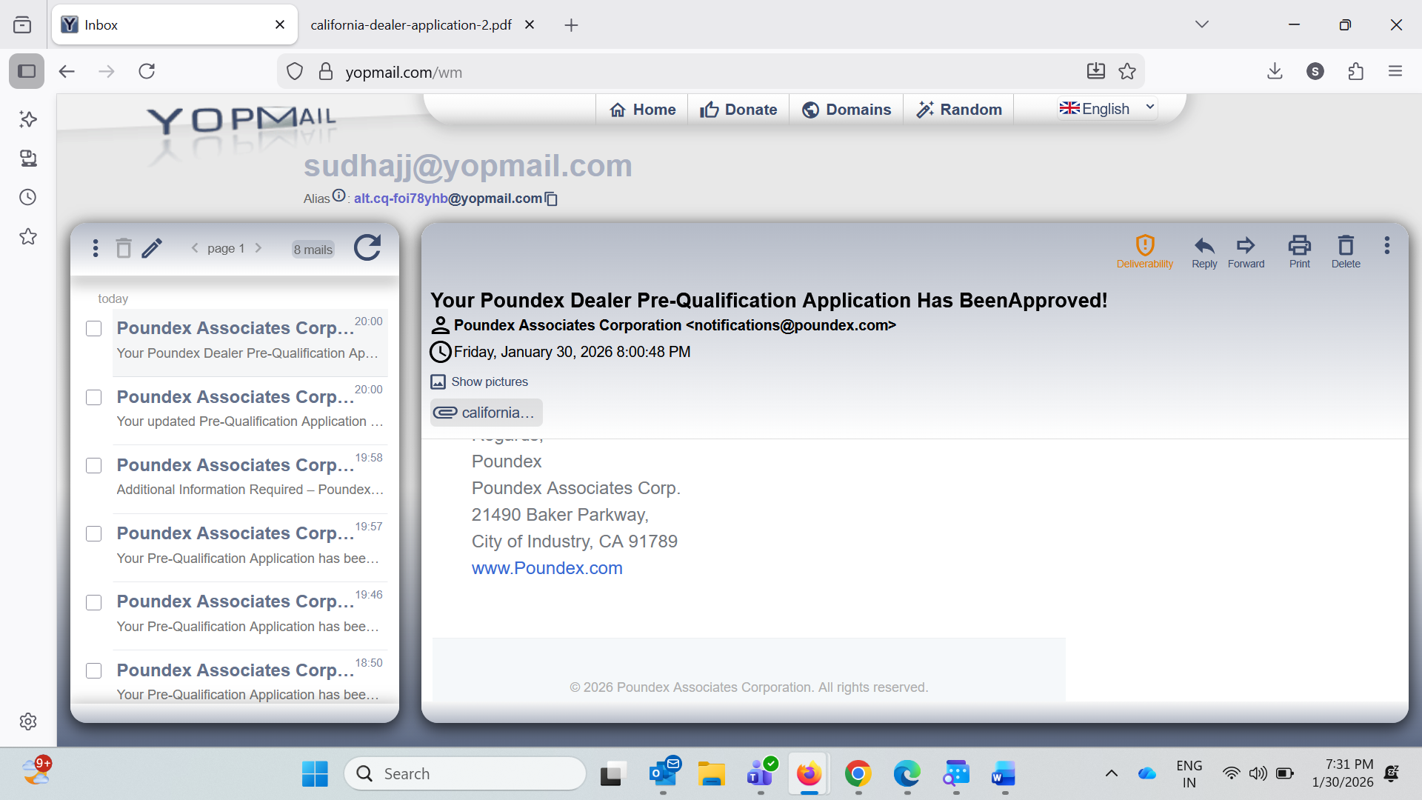Click the inbox list trash icon
Screen dimensions: 1422x800
(x=124, y=248)
